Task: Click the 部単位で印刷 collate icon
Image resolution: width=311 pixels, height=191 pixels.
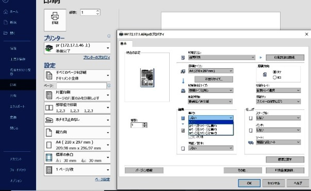Action: coord(49,108)
